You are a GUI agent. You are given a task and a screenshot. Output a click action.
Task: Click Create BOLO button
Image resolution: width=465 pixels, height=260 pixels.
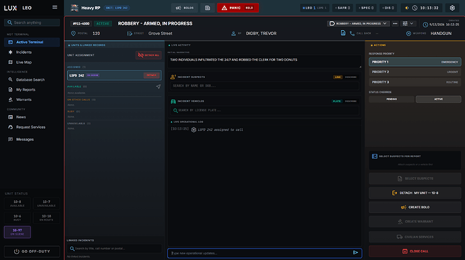[x=415, y=207]
